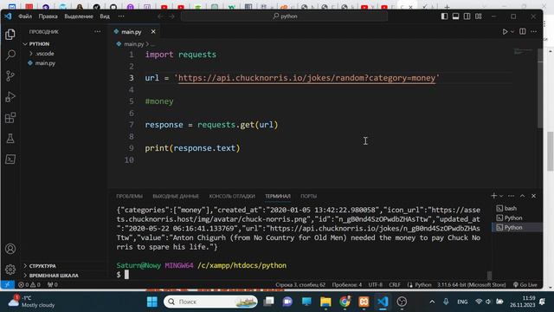Screen dimensions: 554x312
Task: Run the Python file with play icon
Action: point(505,32)
